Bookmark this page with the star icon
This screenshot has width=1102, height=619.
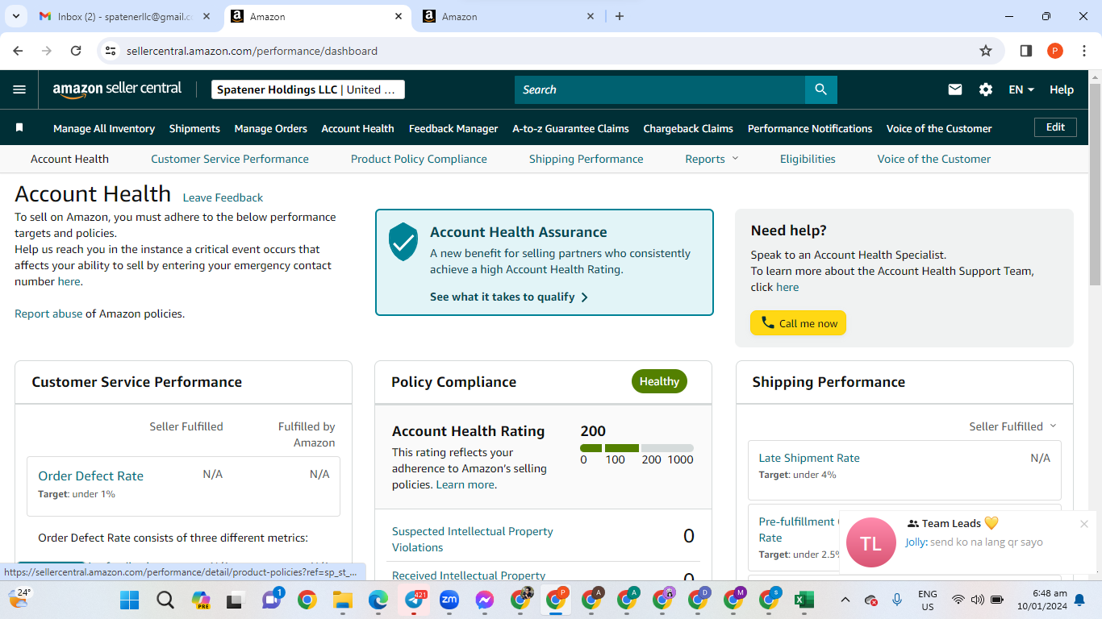[986, 51]
